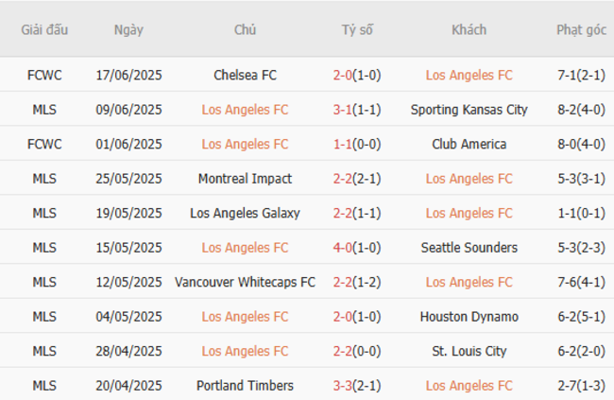Click the 'Ngày' date column header
This screenshot has width=614, height=400.
(128, 30)
